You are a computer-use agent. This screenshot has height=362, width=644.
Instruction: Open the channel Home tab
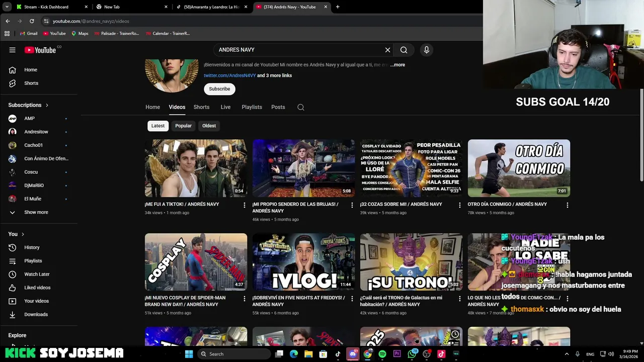152,107
